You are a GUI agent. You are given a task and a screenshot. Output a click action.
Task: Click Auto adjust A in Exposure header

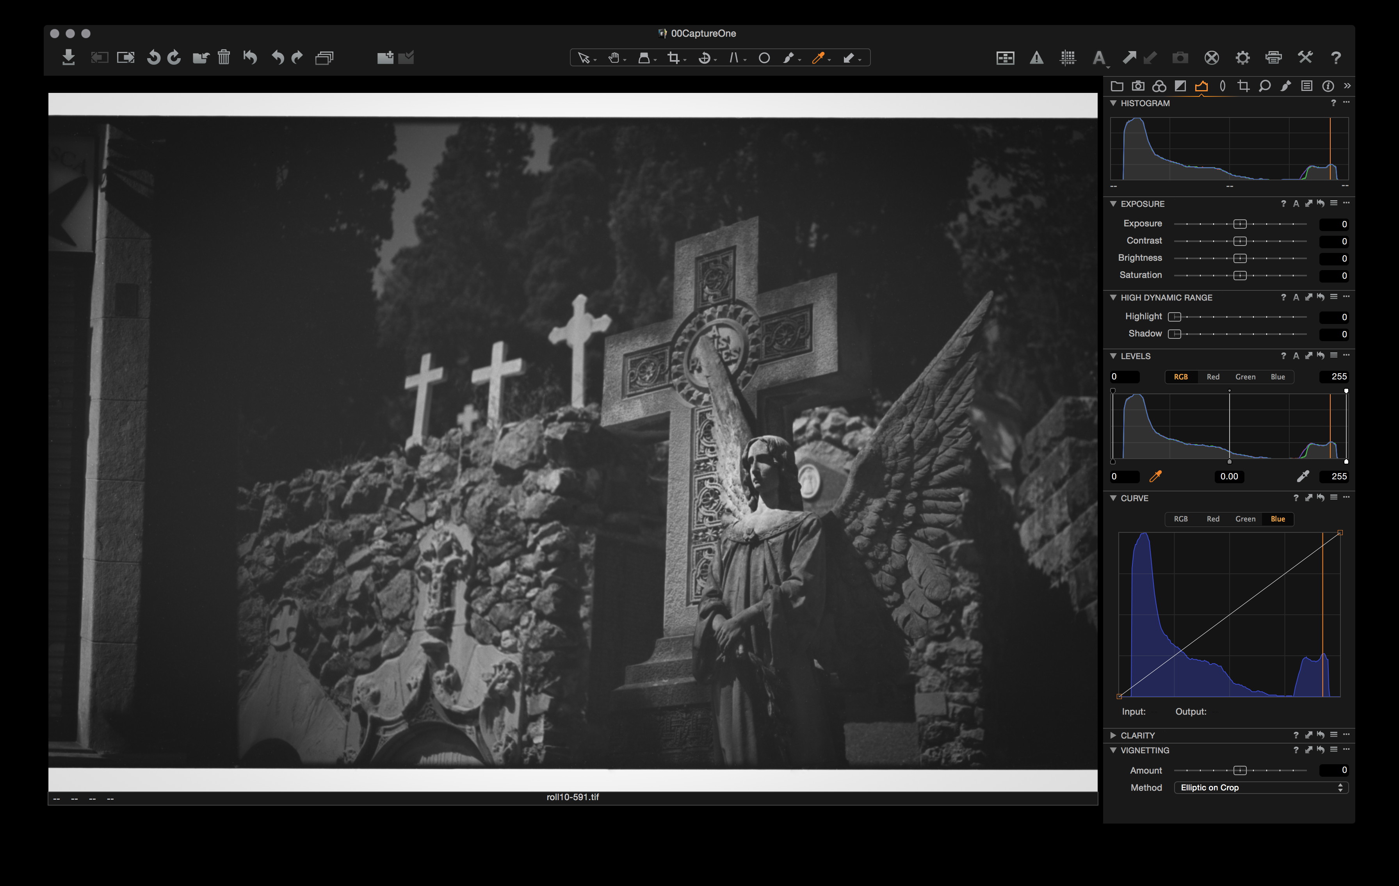click(x=1296, y=204)
